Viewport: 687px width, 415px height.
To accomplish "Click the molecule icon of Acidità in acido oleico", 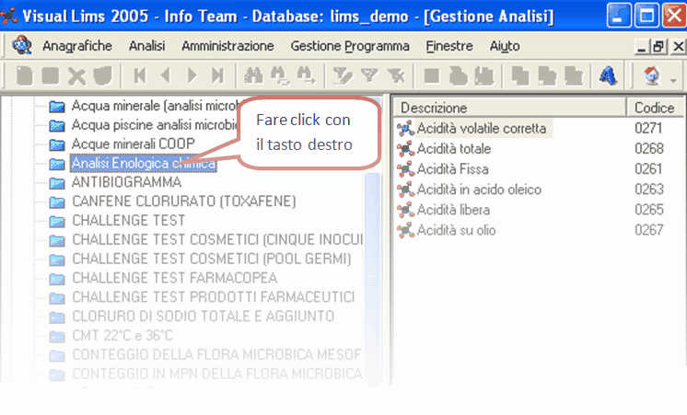I will pyautogui.click(x=406, y=190).
